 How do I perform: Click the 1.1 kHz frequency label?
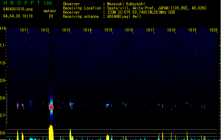point(3,45)
